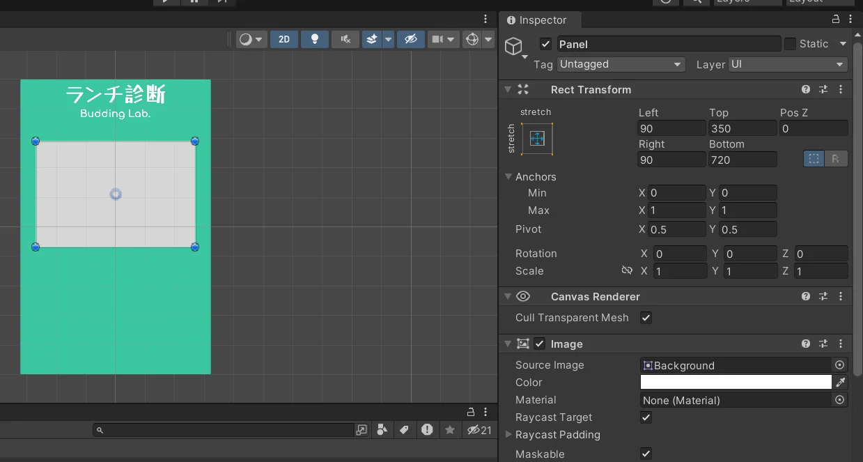This screenshot has height=462, width=863.
Task: Open Canvas Renderer help reference
Action: [806, 296]
